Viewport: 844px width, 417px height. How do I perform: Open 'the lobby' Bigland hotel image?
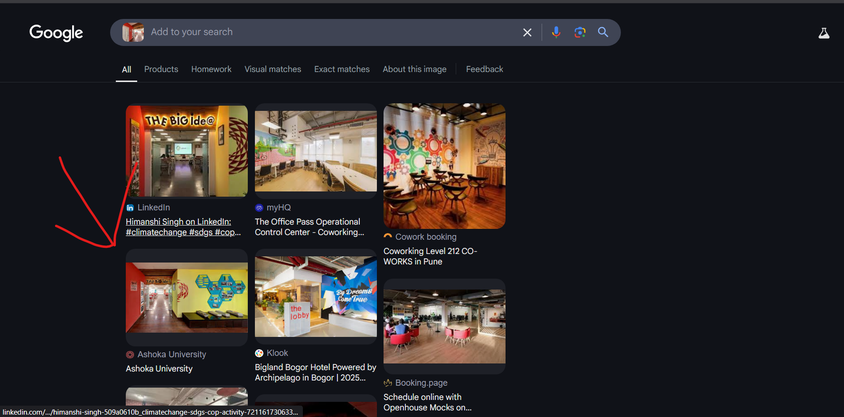point(316,297)
